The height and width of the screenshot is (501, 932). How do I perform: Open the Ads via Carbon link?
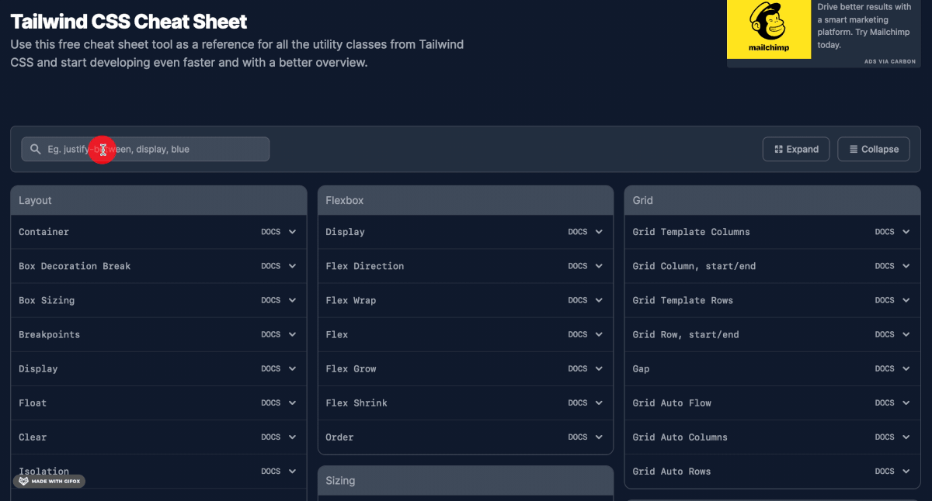click(x=889, y=61)
